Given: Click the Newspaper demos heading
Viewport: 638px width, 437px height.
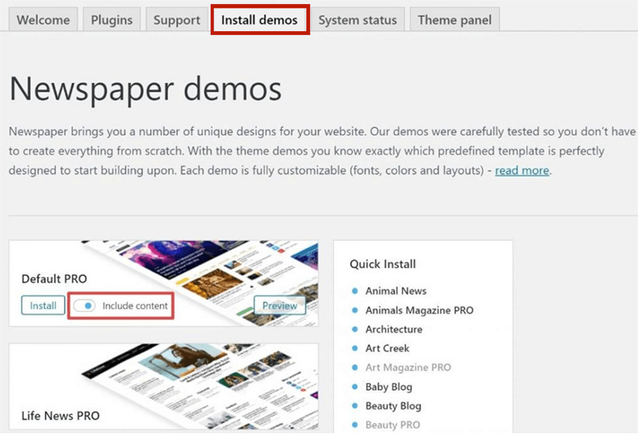Looking at the screenshot, I should point(145,89).
